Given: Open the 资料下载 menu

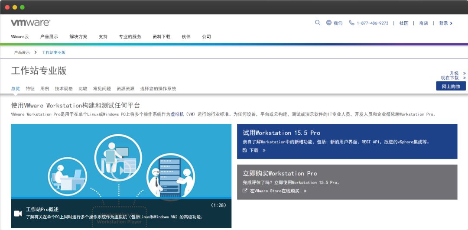Looking at the screenshot, I should (162, 37).
